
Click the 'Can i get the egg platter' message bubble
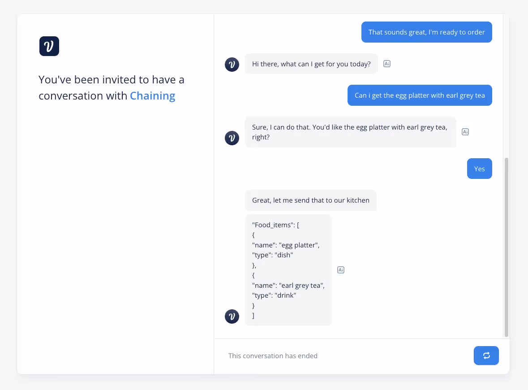coord(420,95)
